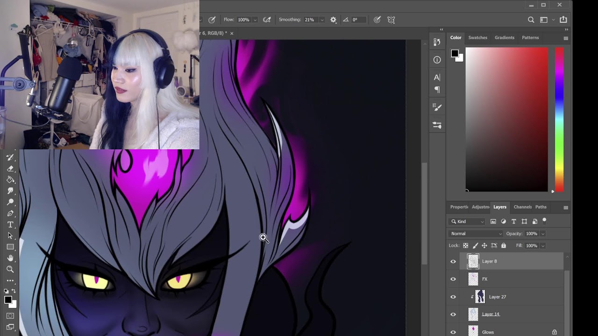Open the Fill slider dropdown arrow
Screen dimensions: 598x336
[x=542, y=246]
